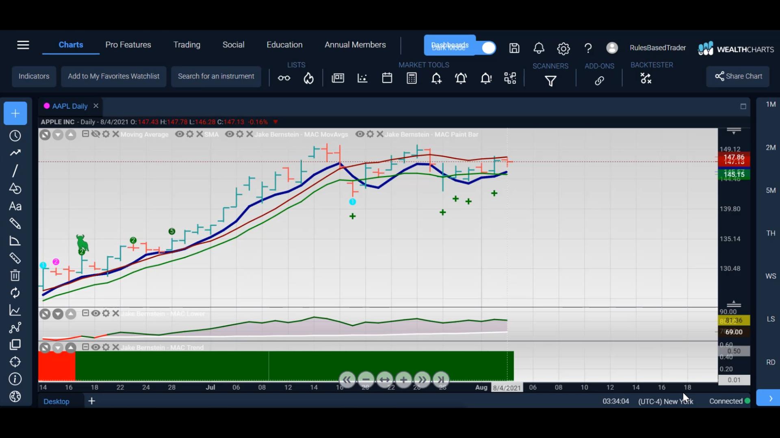Move main price pane up arrow
The width and height of the screenshot is (780, 438).
coord(71,135)
